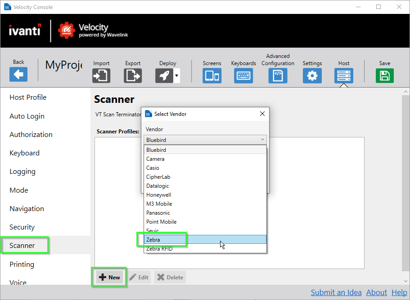Open Advanced Configuration icon

coord(278,75)
